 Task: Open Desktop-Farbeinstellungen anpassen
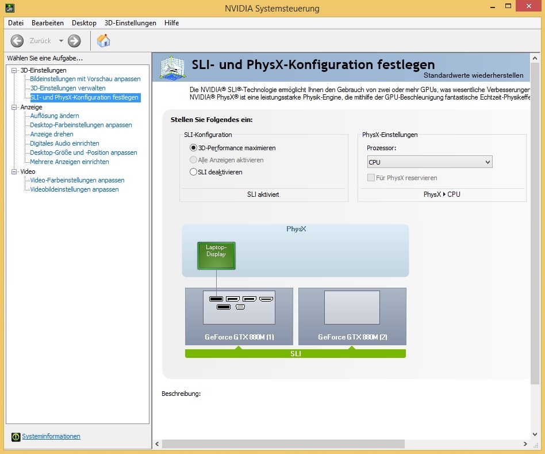pos(81,125)
